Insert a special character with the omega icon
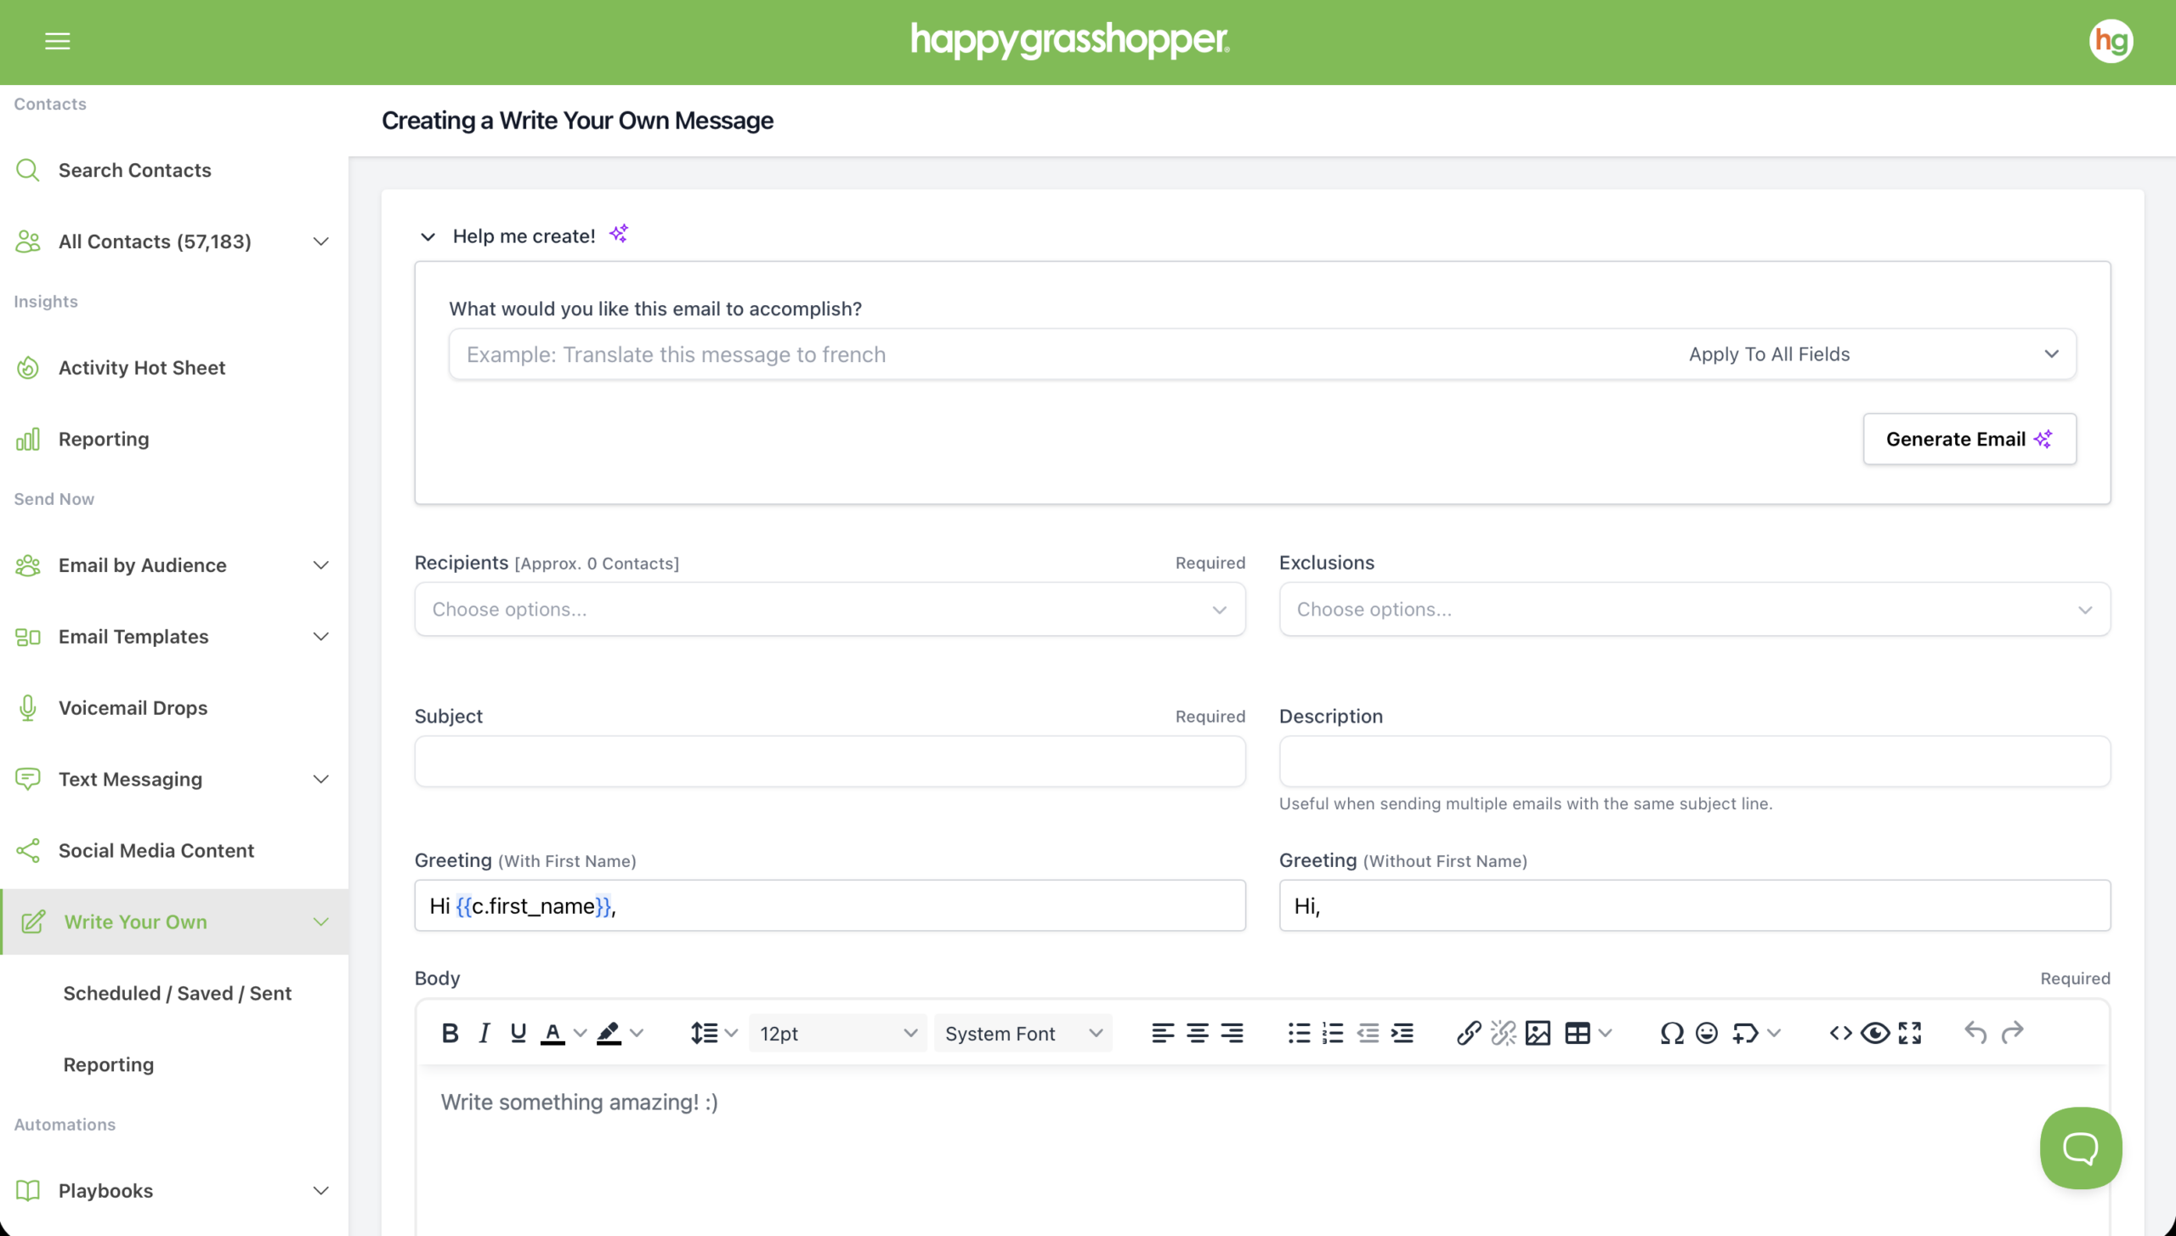2176x1236 pixels. point(1672,1033)
